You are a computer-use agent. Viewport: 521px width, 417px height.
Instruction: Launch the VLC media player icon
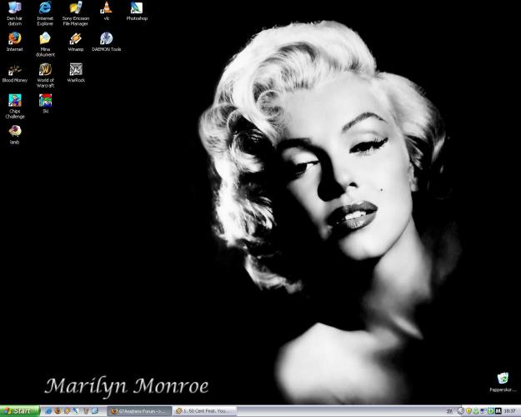pos(106,9)
